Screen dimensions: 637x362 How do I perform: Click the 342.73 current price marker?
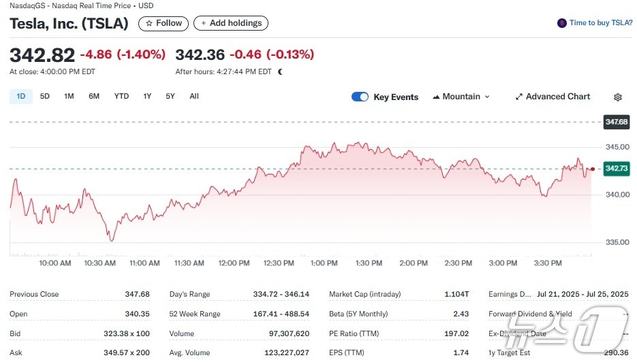[x=615, y=168]
